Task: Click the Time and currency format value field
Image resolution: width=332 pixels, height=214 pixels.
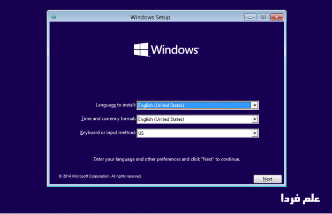Action: click(194, 119)
